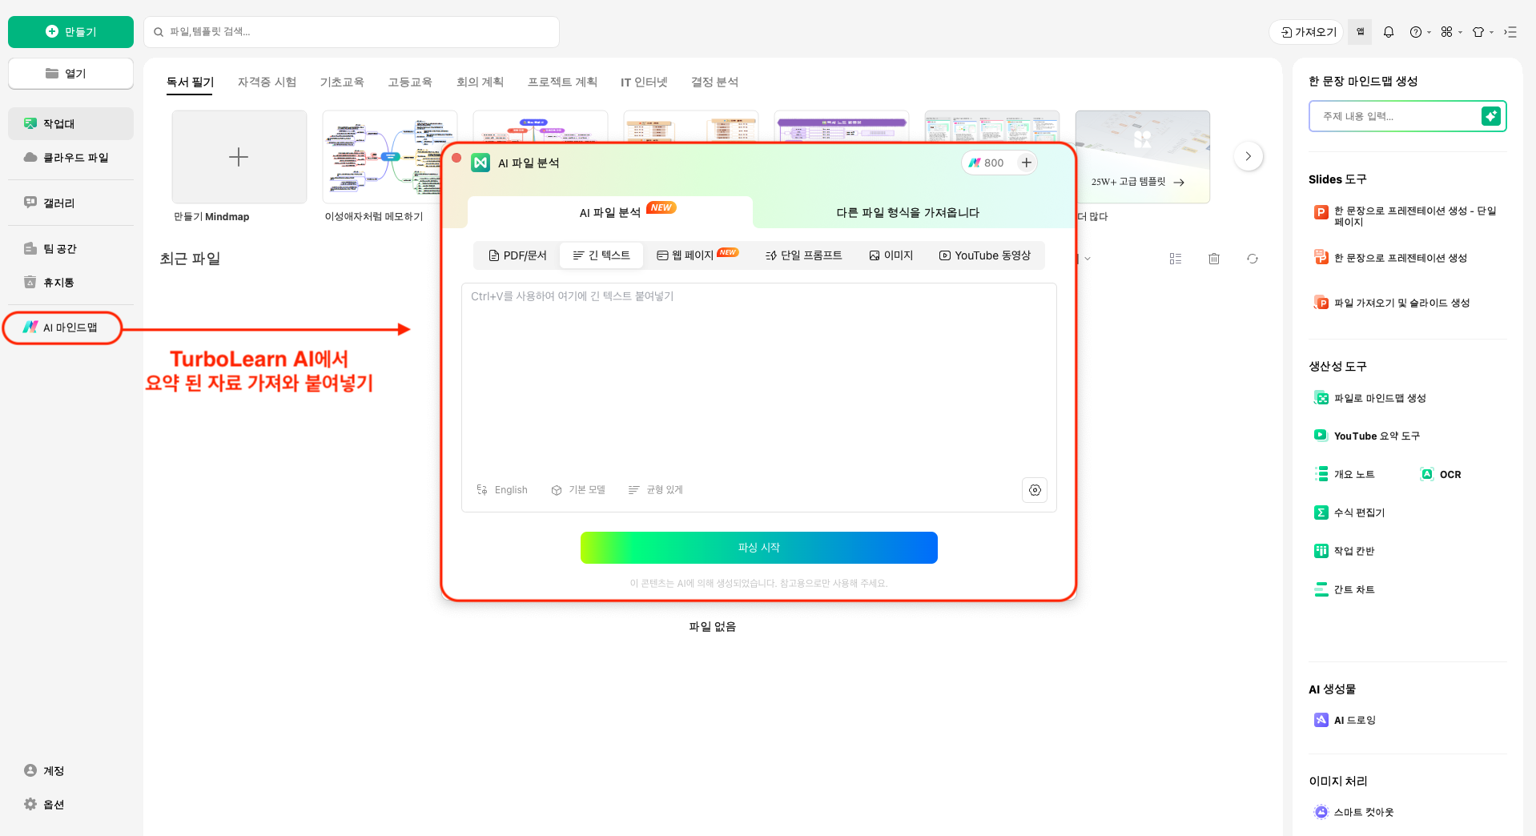Select the 긴 텍스트 input type
The width and height of the screenshot is (1536, 836).
[601, 255]
